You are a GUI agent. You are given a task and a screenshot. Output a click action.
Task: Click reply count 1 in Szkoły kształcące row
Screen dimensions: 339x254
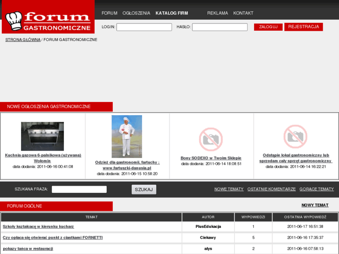253,227
